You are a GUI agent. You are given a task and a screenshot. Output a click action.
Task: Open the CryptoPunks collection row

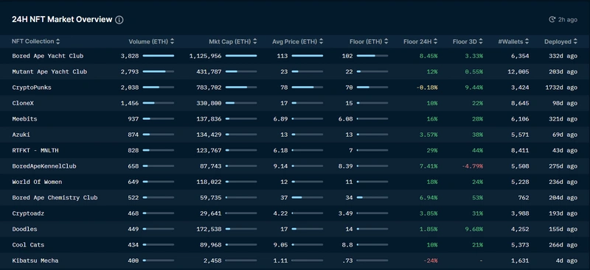295,88
